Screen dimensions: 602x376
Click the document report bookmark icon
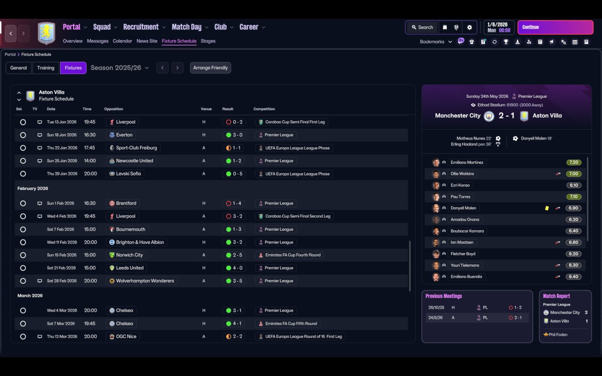540,42
